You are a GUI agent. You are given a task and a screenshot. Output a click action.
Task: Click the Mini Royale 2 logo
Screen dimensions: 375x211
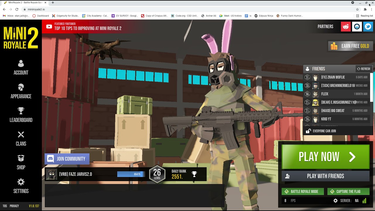point(21,38)
